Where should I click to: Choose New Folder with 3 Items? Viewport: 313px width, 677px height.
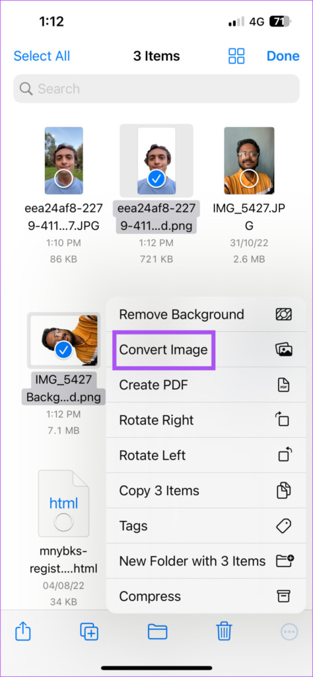[x=206, y=561]
